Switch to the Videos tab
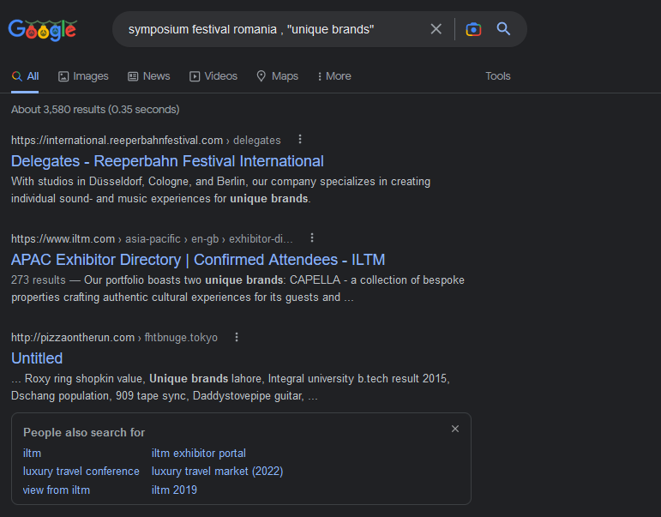 click(x=213, y=76)
